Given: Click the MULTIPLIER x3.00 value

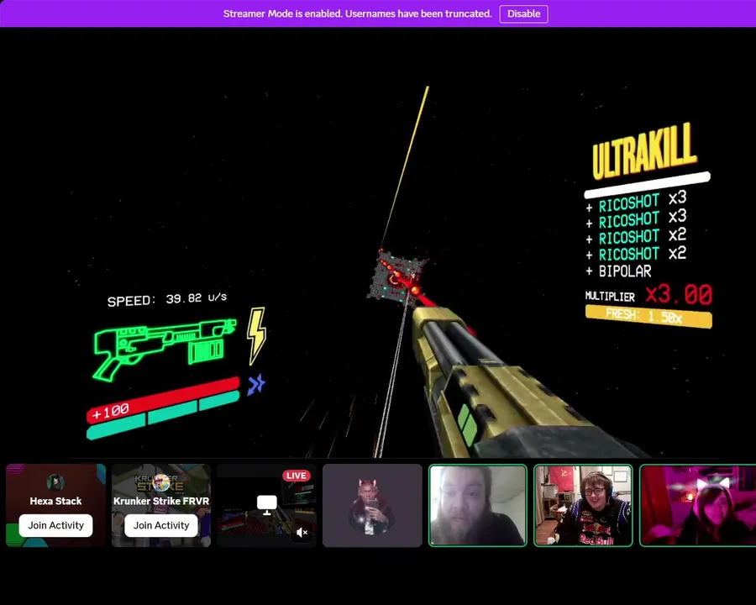Looking at the screenshot, I should click(x=678, y=294).
